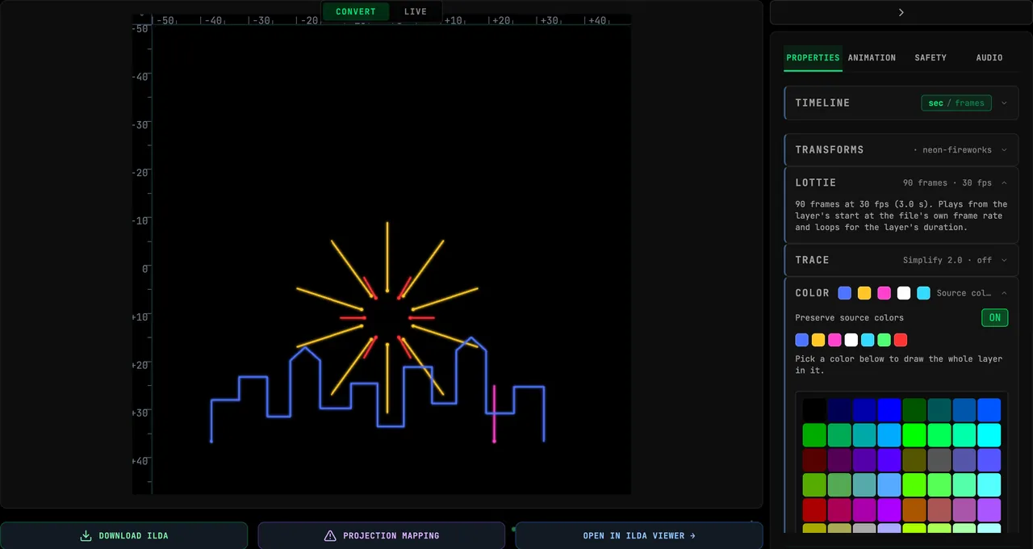The image size is (1033, 549).
Task: Expand the TRACE section chevron
Action: click(x=1004, y=260)
